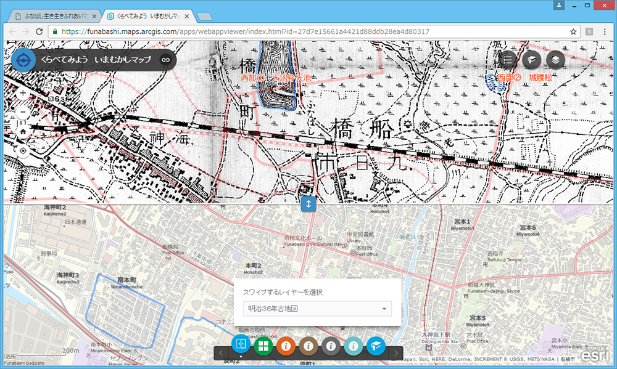This screenshot has height=369, width=617.
Task: Click the zoom out minus button
Action: [23, 113]
